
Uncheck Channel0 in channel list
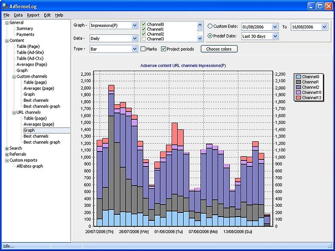[144, 24]
